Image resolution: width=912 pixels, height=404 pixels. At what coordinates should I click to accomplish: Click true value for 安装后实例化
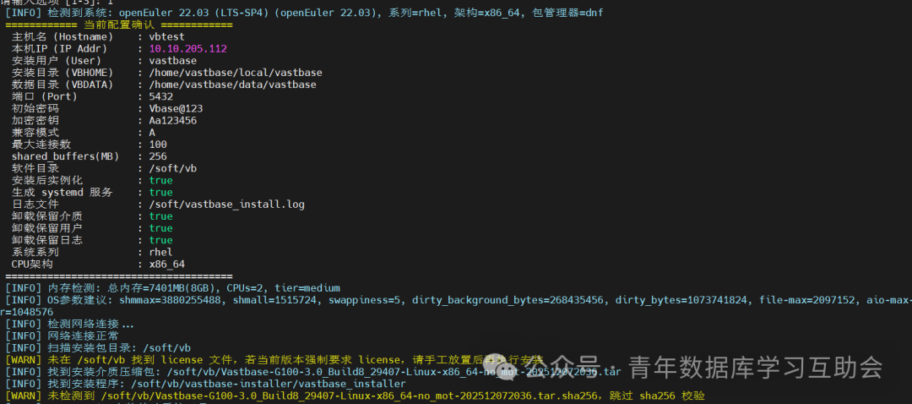pos(160,181)
